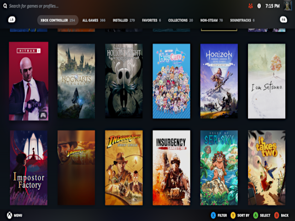Open the user profile avatar
Image resolution: width=295 pixels, height=221 pixels.
click(x=288, y=6)
